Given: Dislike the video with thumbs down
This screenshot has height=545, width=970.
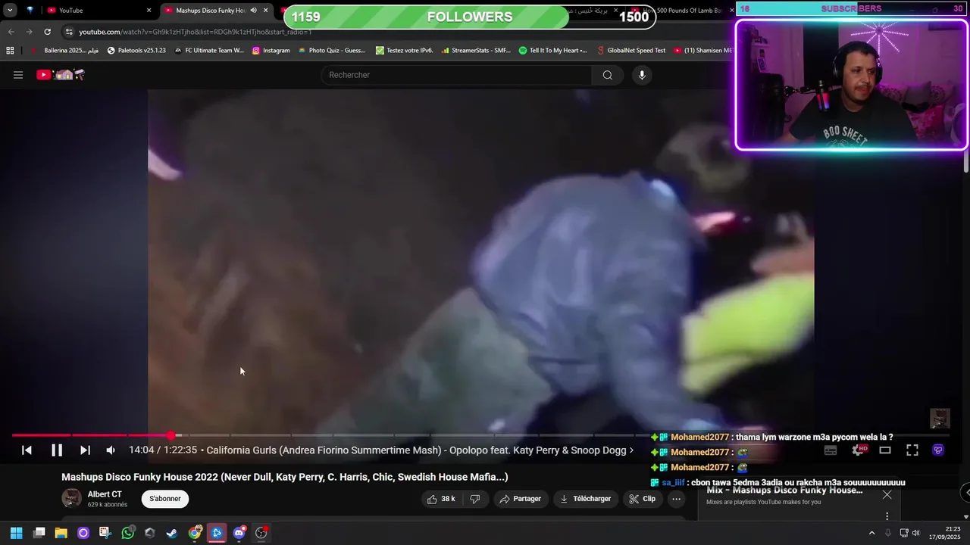Looking at the screenshot, I should point(475,499).
